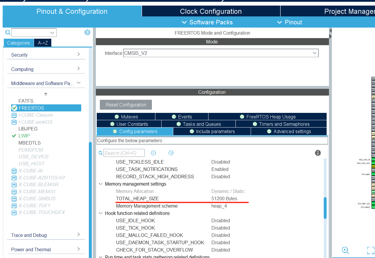The width and height of the screenshot is (375, 258).
Task: Open the Timers and Semaphores tab
Action: (x=281, y=124)
